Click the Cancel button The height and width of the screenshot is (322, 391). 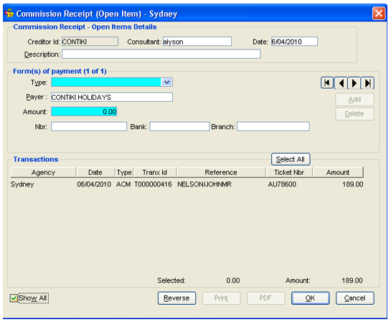tap(354, 298)
